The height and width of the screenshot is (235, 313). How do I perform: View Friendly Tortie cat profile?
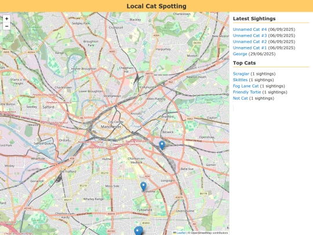pos(247,92)
